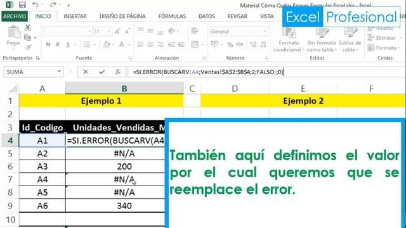The image size is (406, 228).
Task: Select column B header
Action: pyautogui.click(x=124, y=89)
